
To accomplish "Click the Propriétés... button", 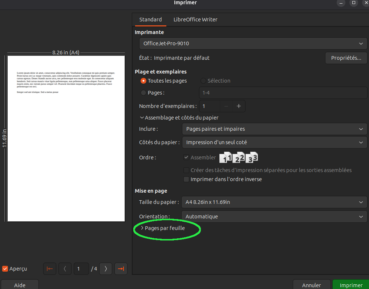I will tap(346, 58).
